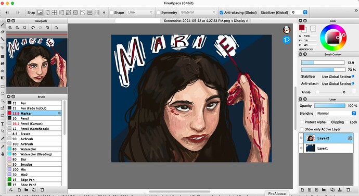Open Layer2 settings gear
Viewport: 359px width, 196px height.
(350, 138)
